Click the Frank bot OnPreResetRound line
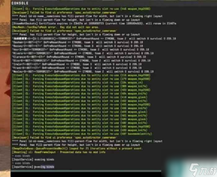 pos(77,68)
